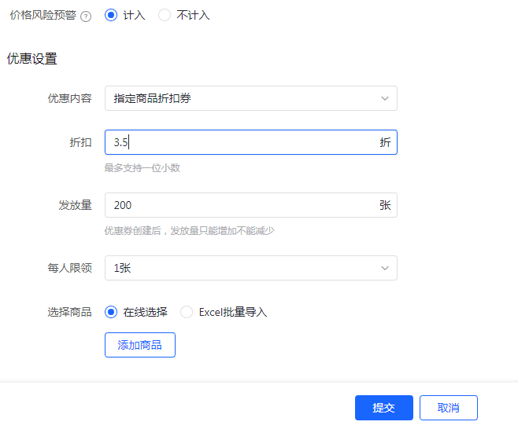Image resolution: width=518 pixels, height=429 pixels.
Task: Select the 在线选择 radio option
Action: tap(111, 312)
